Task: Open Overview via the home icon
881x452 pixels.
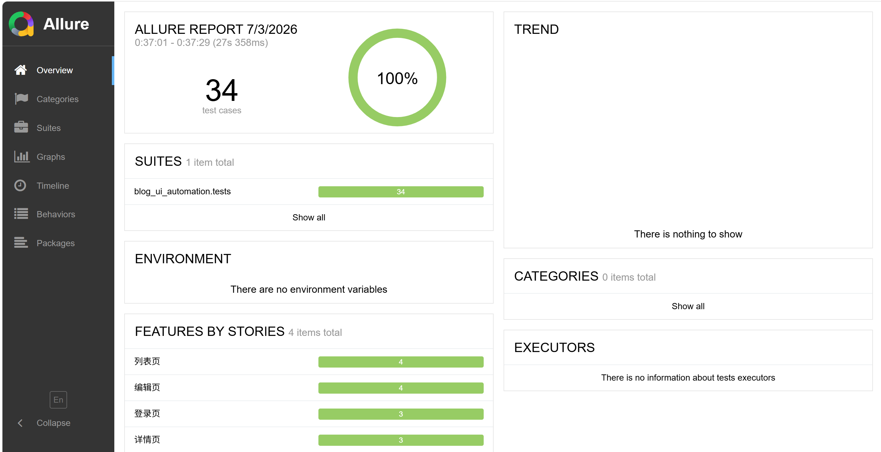Action: (21, 70)
